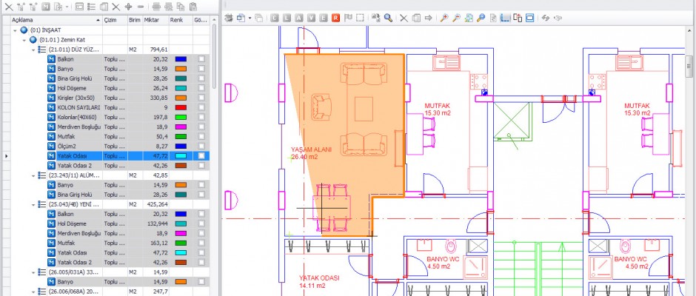Click the red R button in drawing toolbar

click(x=336, y=17)
